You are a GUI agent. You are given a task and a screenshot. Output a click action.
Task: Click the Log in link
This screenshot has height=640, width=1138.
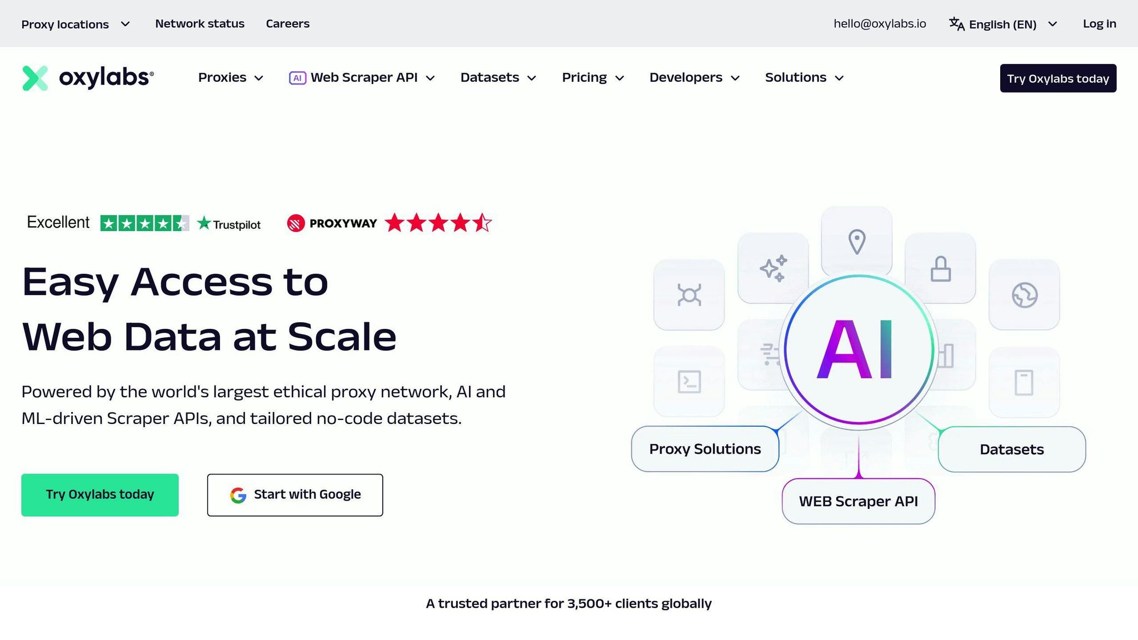coord(1099,23)
